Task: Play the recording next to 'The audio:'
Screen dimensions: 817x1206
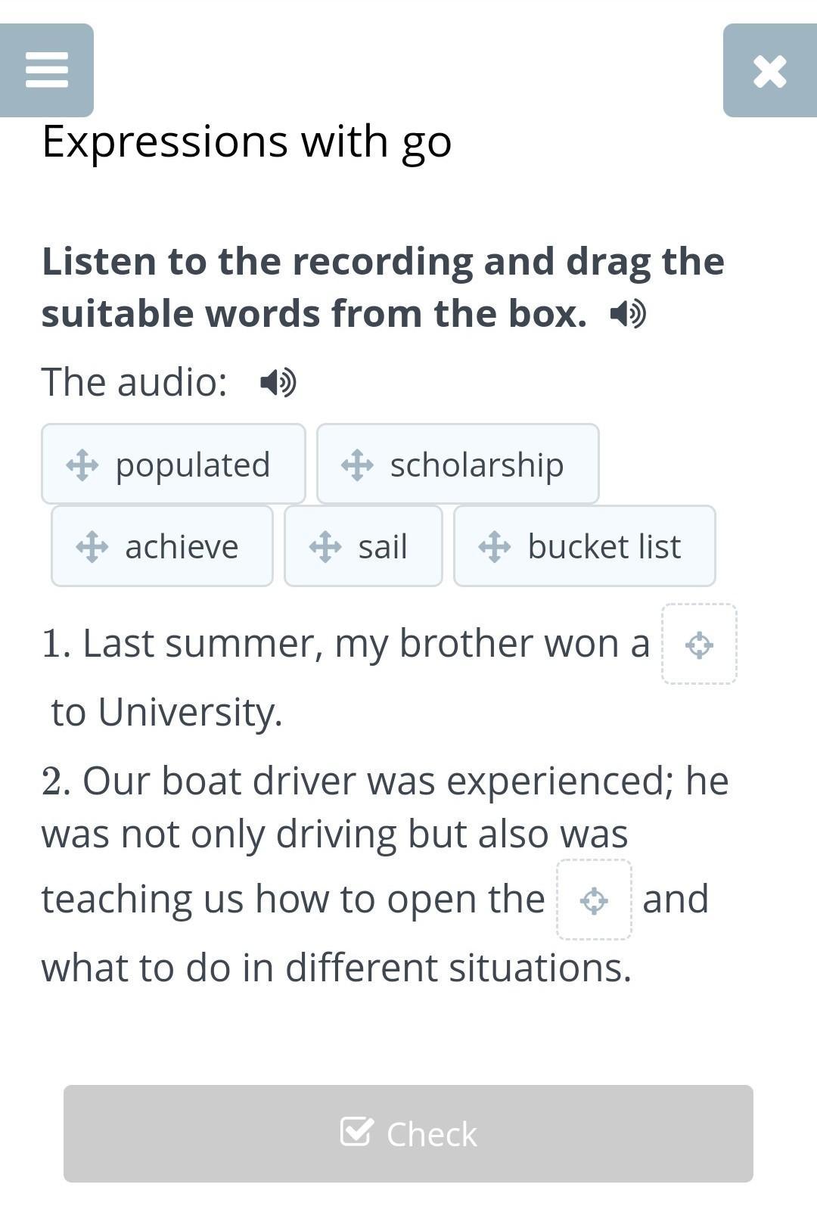Action: point(278,383)
